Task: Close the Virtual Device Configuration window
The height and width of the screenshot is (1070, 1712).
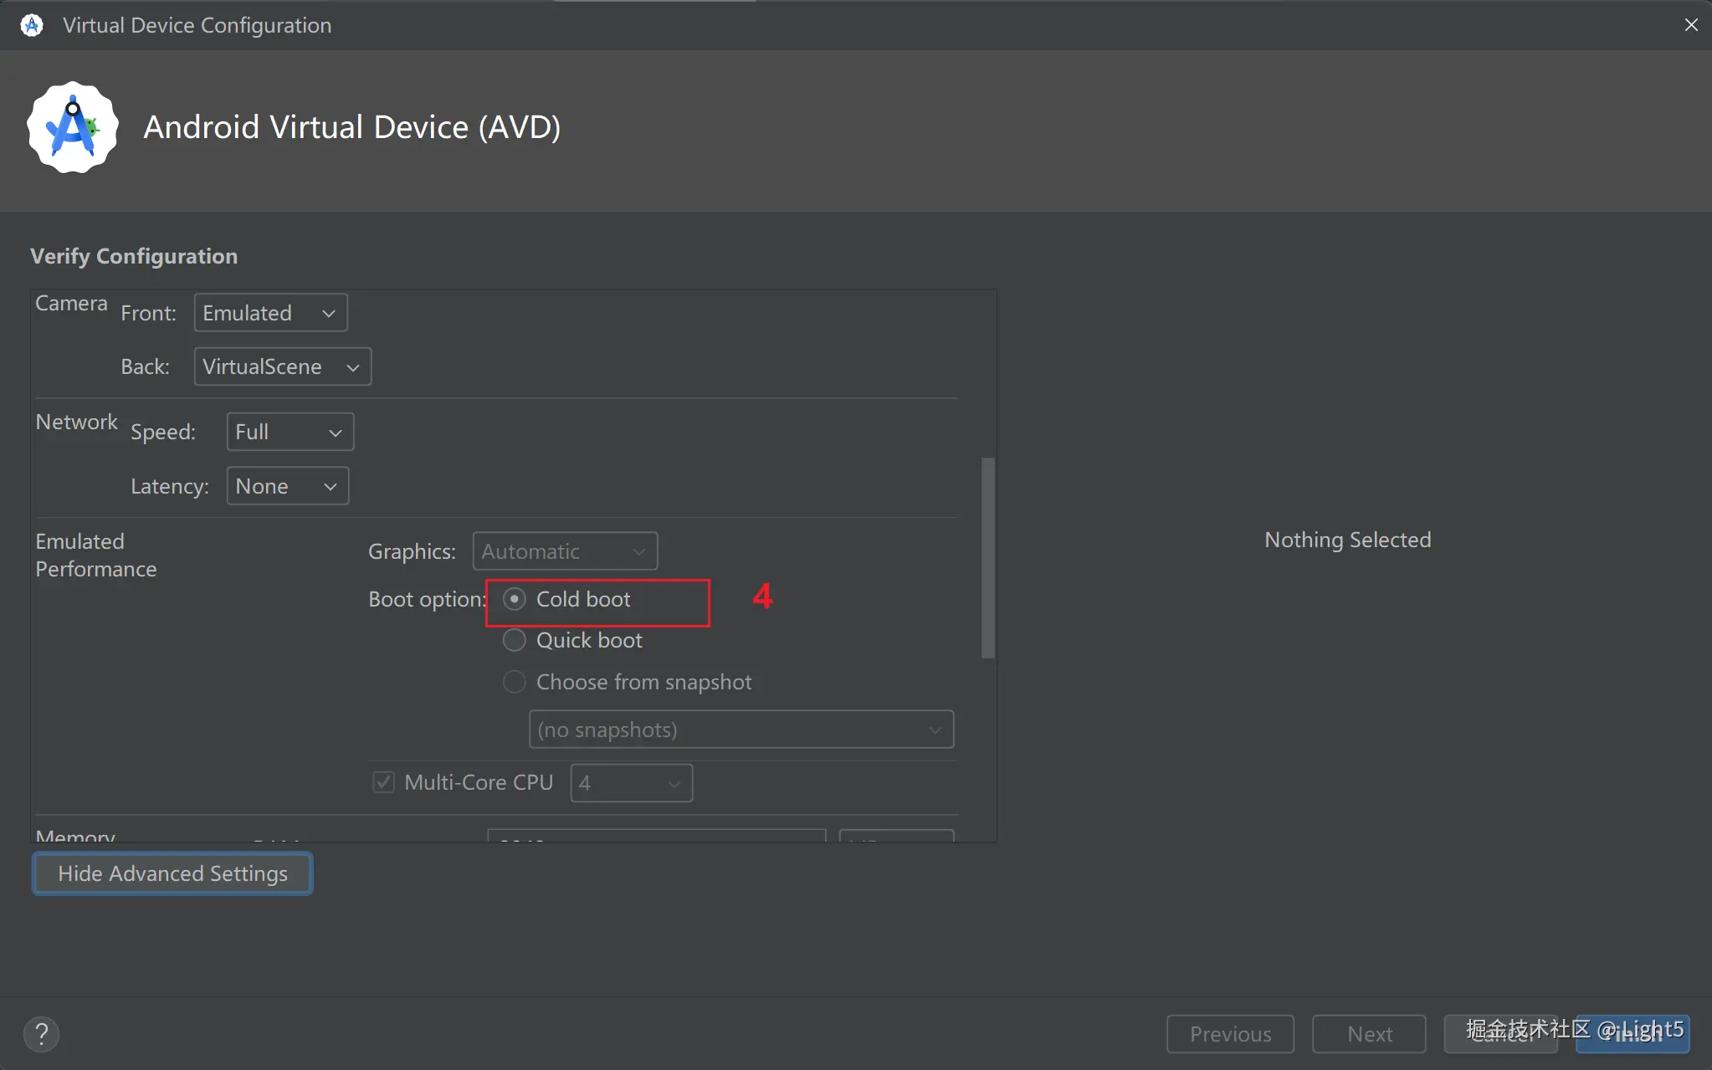Action: [1691, 25]
